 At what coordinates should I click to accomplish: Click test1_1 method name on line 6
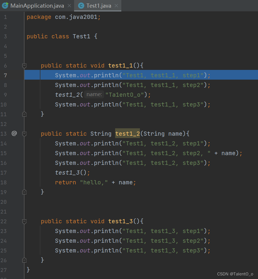click(120, 66)
